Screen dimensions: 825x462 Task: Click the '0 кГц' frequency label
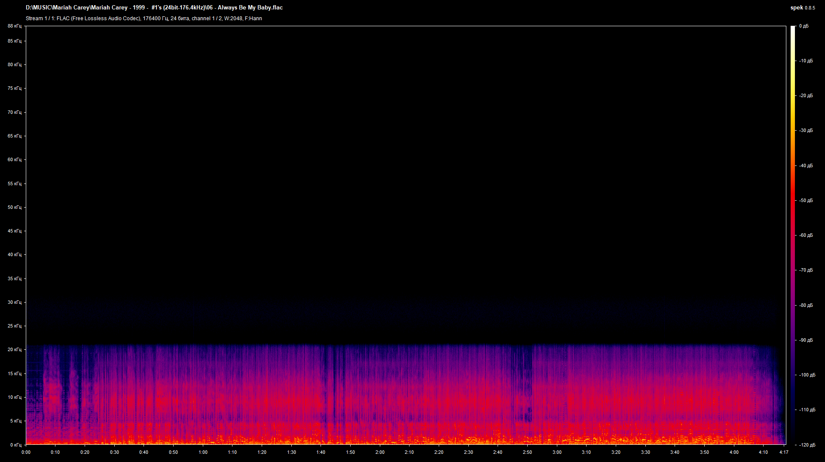15,445
